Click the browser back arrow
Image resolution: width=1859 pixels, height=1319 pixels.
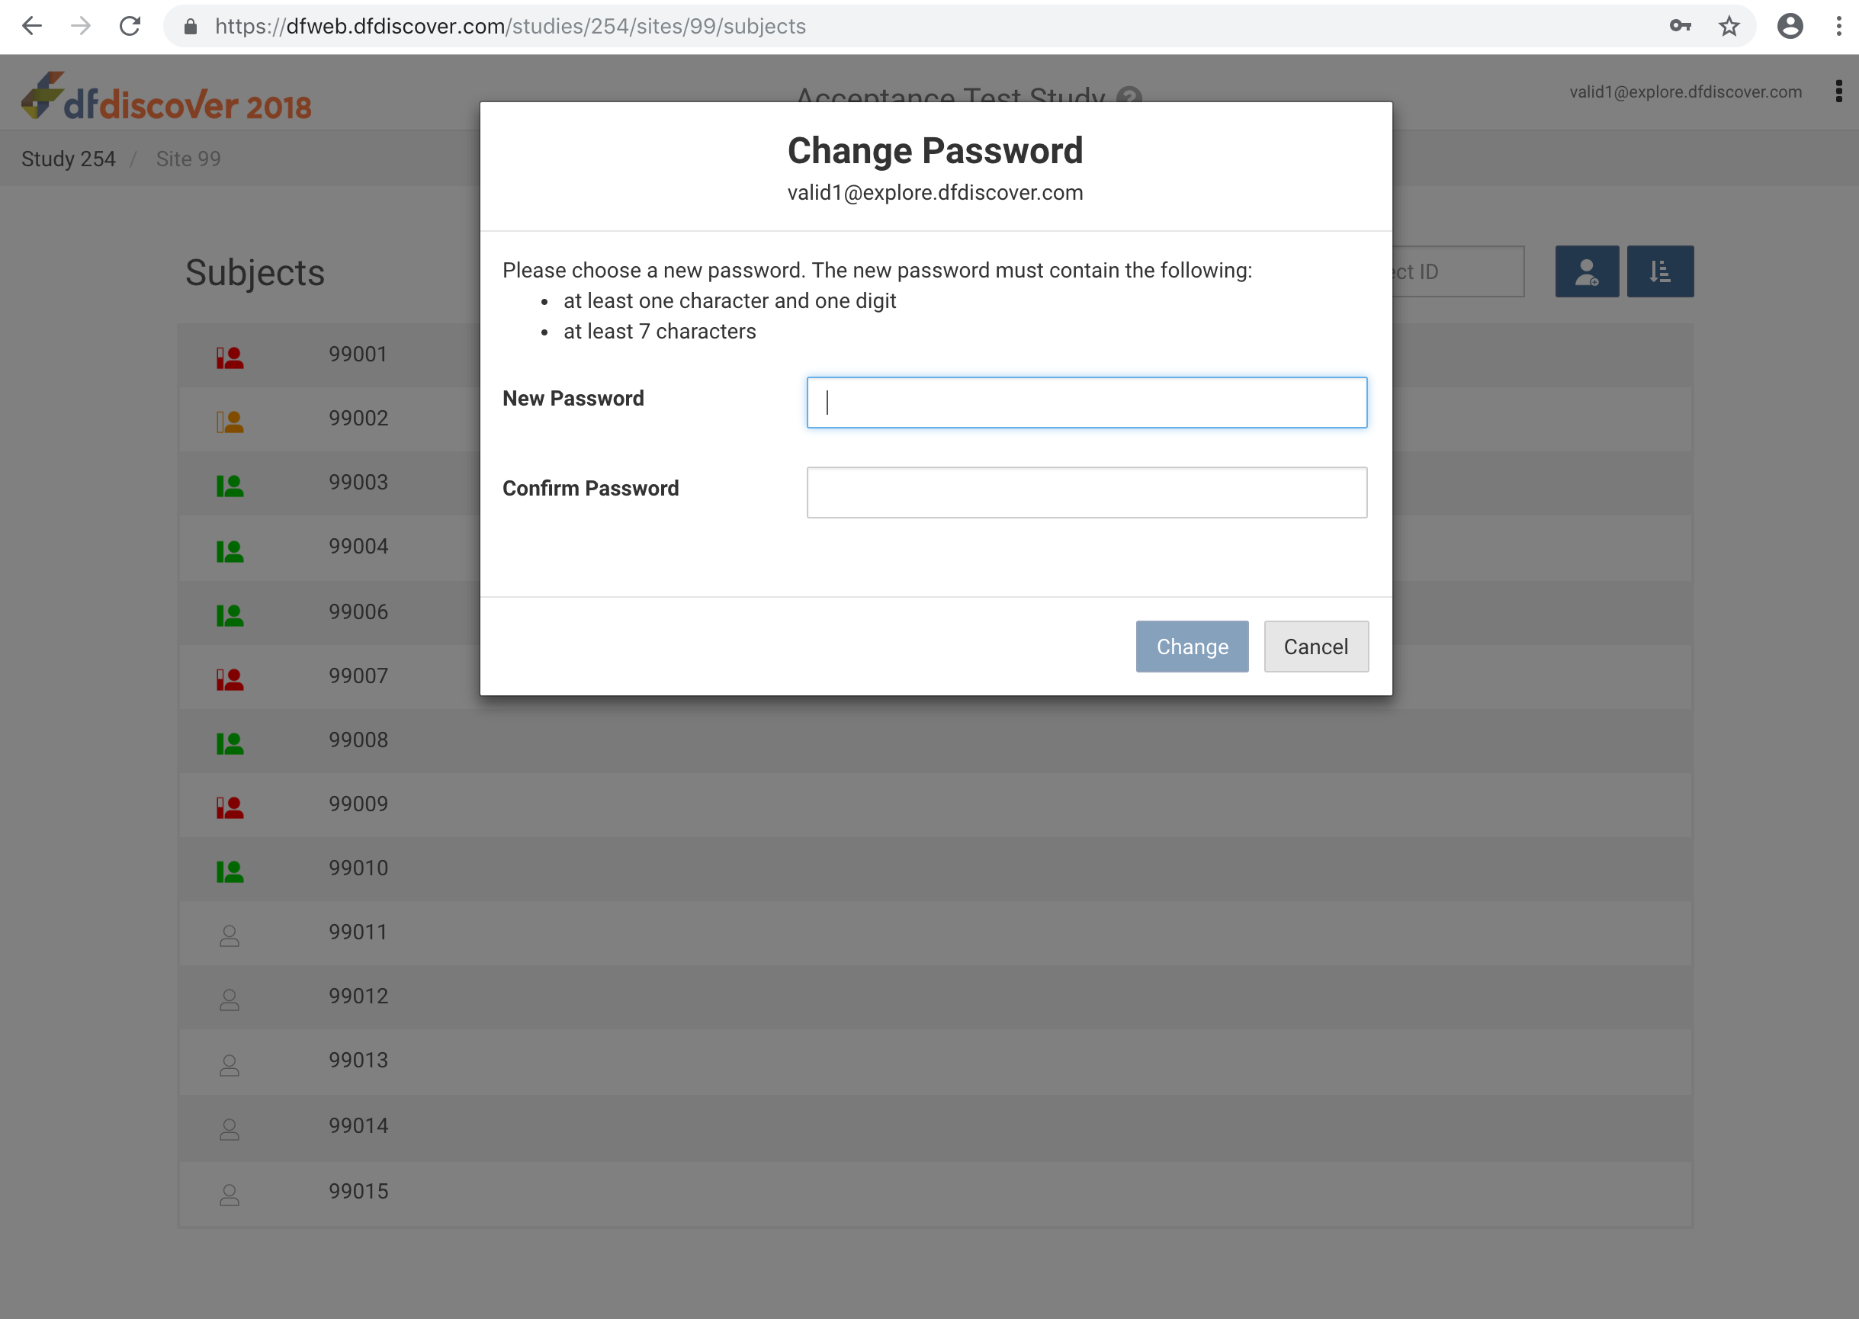click(32, 27)
